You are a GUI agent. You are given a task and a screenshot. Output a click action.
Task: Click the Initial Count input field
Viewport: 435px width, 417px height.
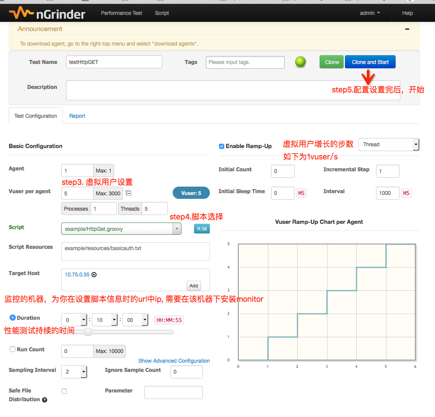(x=283, y=171)
